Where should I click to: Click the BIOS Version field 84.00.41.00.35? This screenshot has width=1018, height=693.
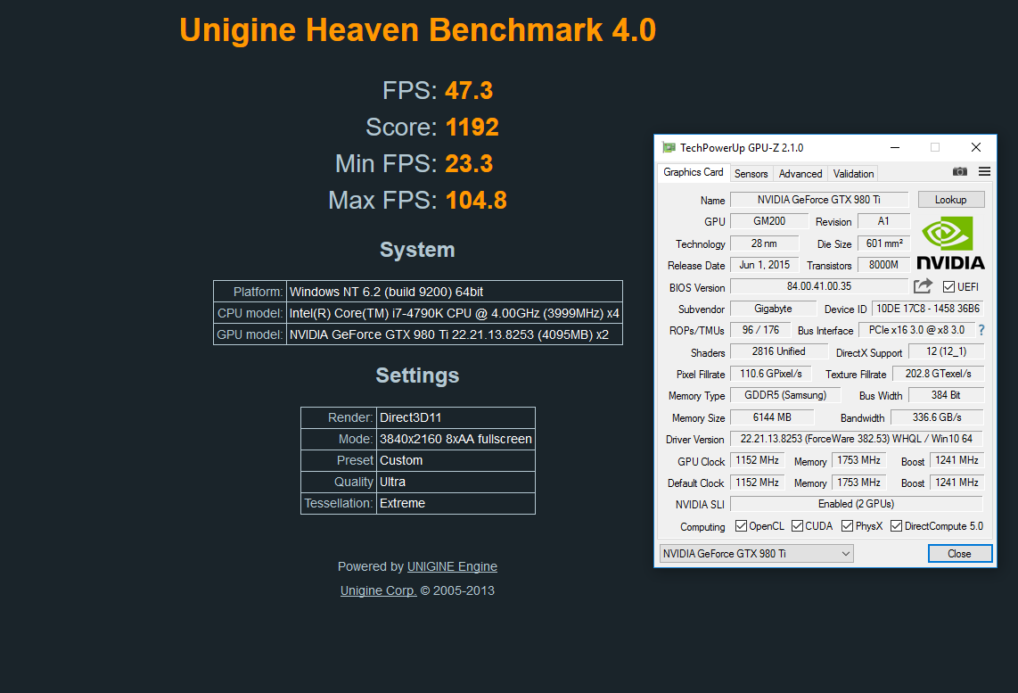point(819,286)
